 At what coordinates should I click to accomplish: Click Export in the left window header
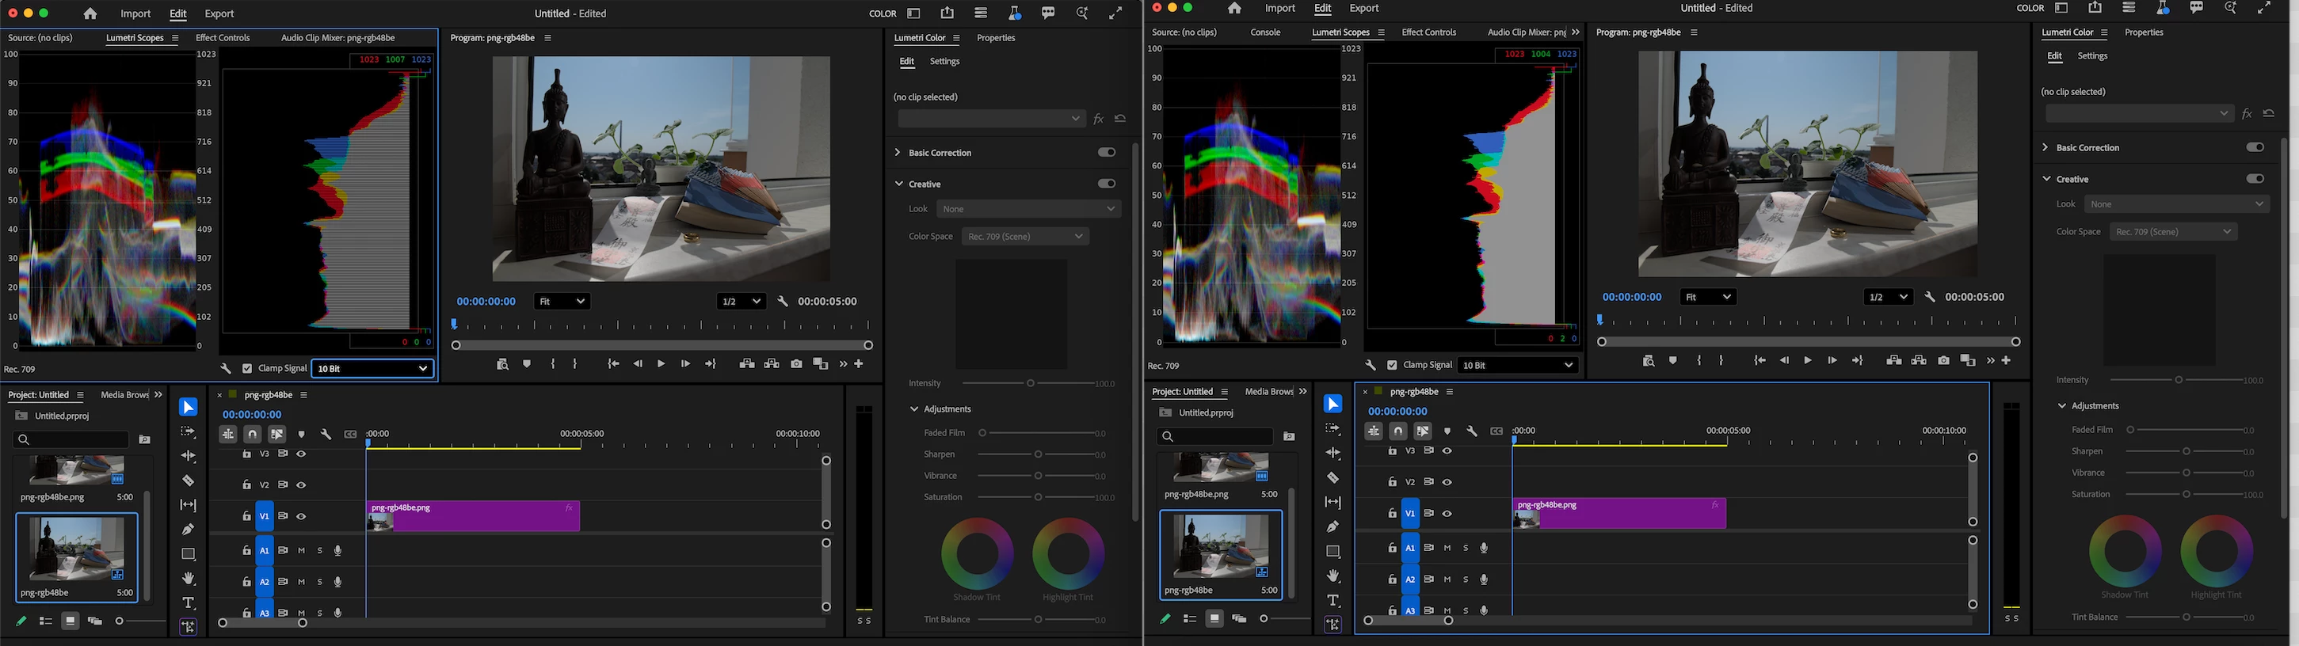219,13
